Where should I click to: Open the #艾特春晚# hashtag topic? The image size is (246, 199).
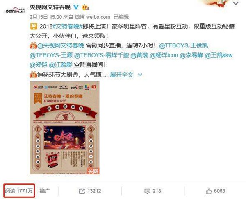[x=67, y=26]
